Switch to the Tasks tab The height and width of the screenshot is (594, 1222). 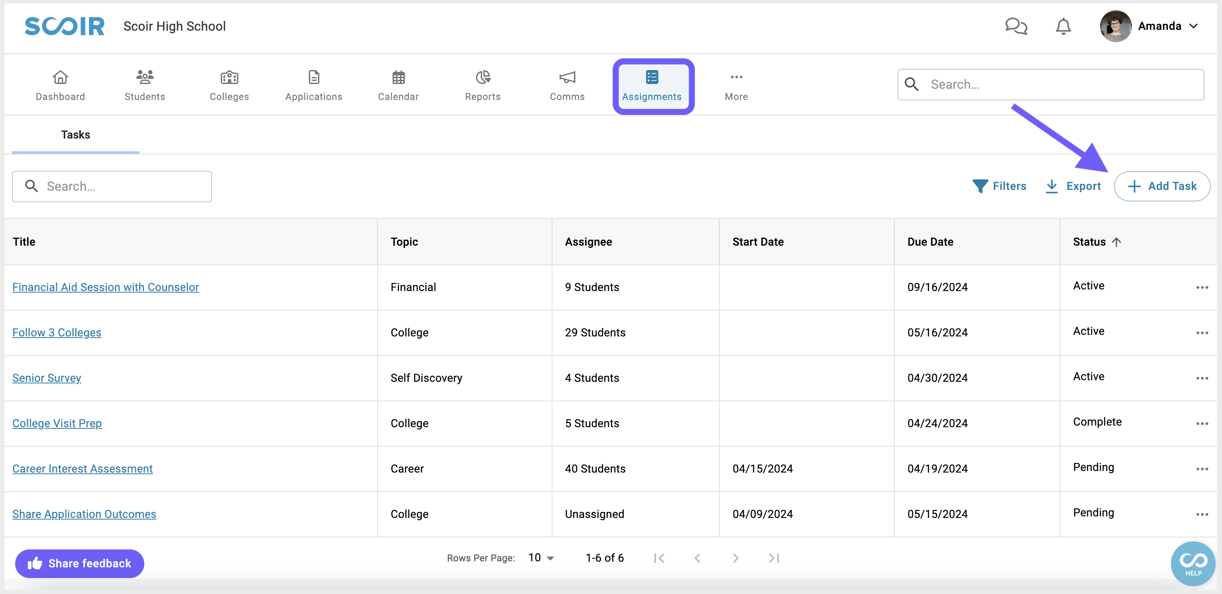coord(75,135)
